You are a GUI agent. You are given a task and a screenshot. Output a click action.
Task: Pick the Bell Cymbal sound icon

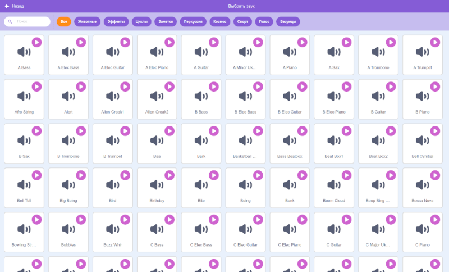pos(423,140)
